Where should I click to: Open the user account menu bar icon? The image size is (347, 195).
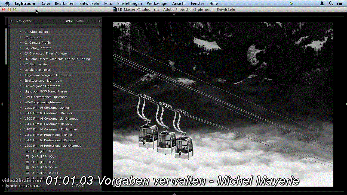[x=322, y=3]
